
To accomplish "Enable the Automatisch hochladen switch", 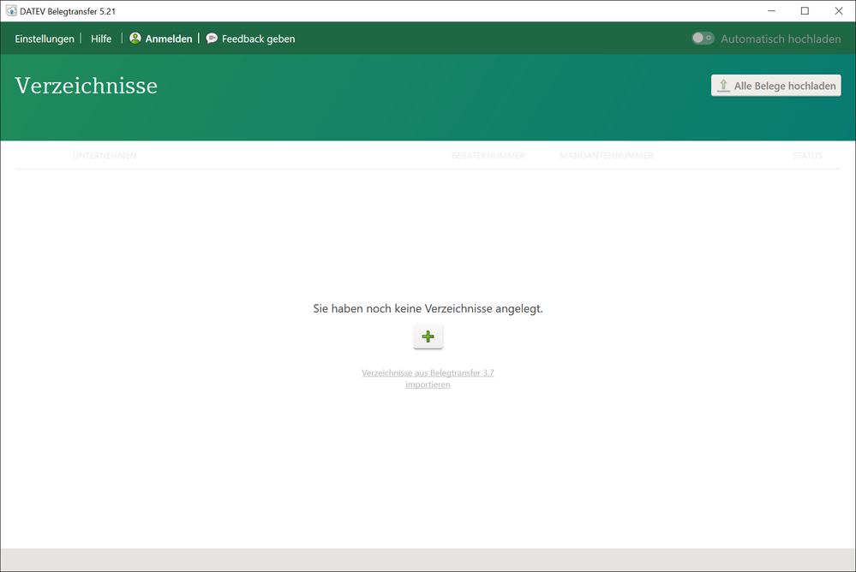I will pos(703,39).
